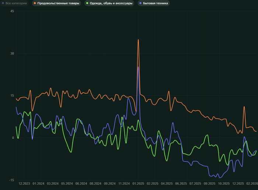Click the 30 y-axis value label
Screen dimensions: 258x190
click(12, 53)
